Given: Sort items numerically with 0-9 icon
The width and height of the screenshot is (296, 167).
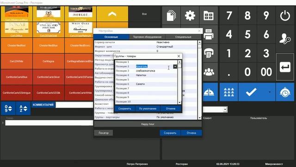Looking at the screenshot, I should pyautogui.click(x=8, y=109).
